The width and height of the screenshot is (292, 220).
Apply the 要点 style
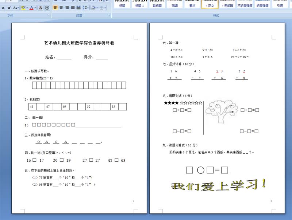(x=192, y=4)
